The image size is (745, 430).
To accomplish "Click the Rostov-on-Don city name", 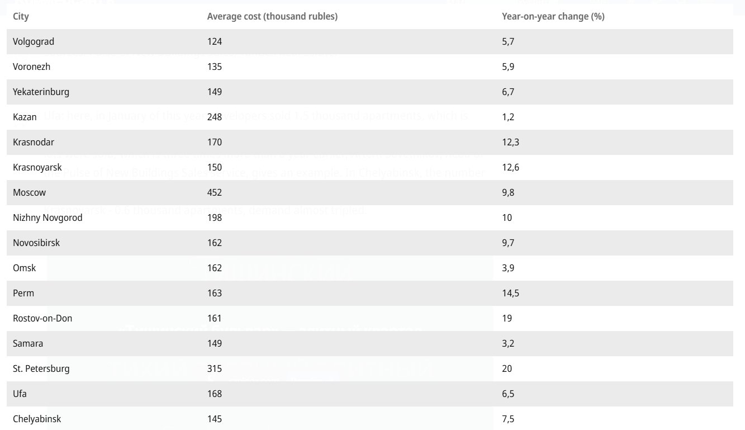I will coord(42,318).
